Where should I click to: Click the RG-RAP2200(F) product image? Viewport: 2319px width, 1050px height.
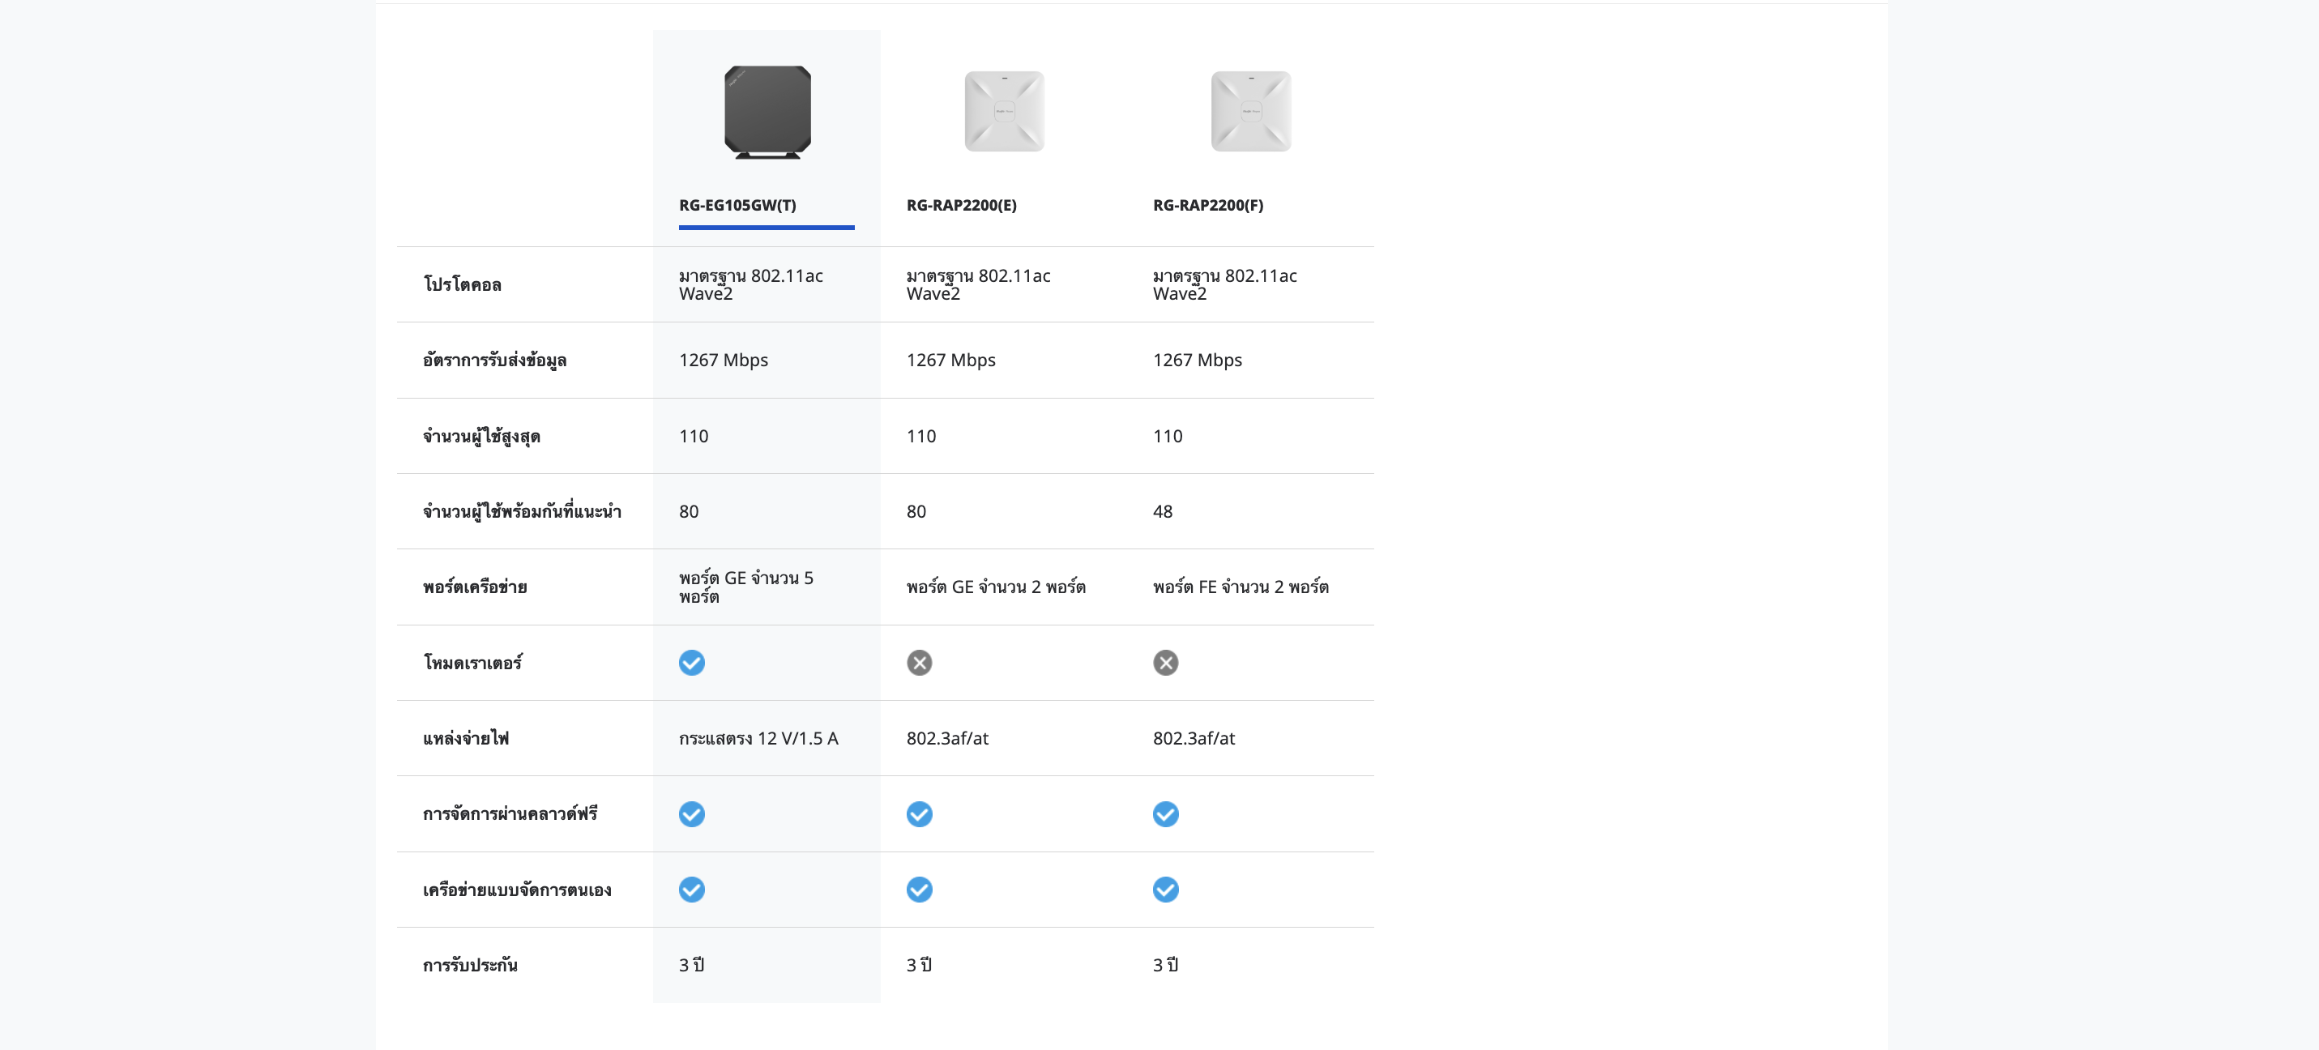[x=1250, y=112]
